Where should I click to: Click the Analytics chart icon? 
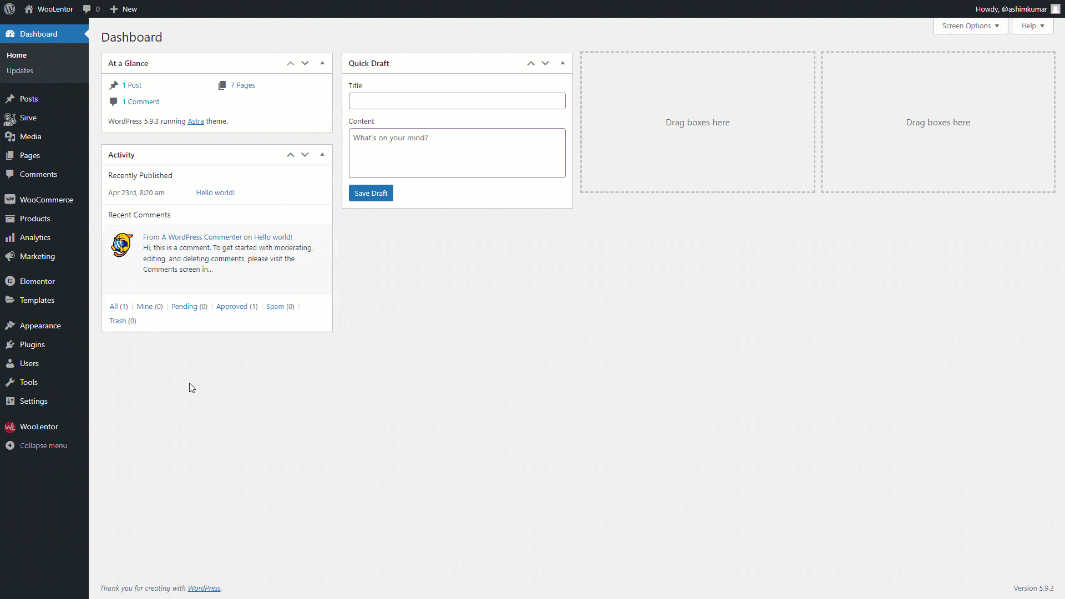(11, 237)
